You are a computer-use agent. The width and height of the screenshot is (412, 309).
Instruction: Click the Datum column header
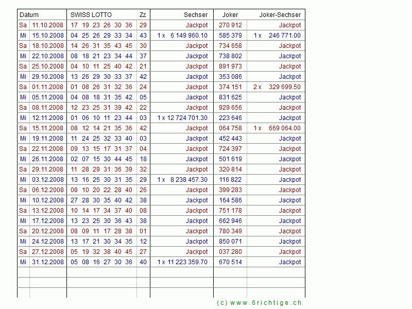click(x=29, y=15)
